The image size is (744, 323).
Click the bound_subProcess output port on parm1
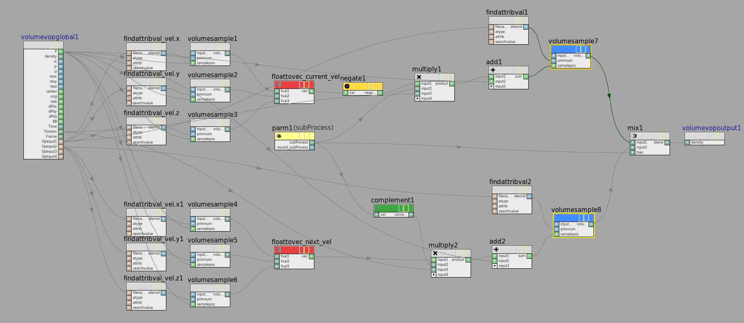pos(312,147)
